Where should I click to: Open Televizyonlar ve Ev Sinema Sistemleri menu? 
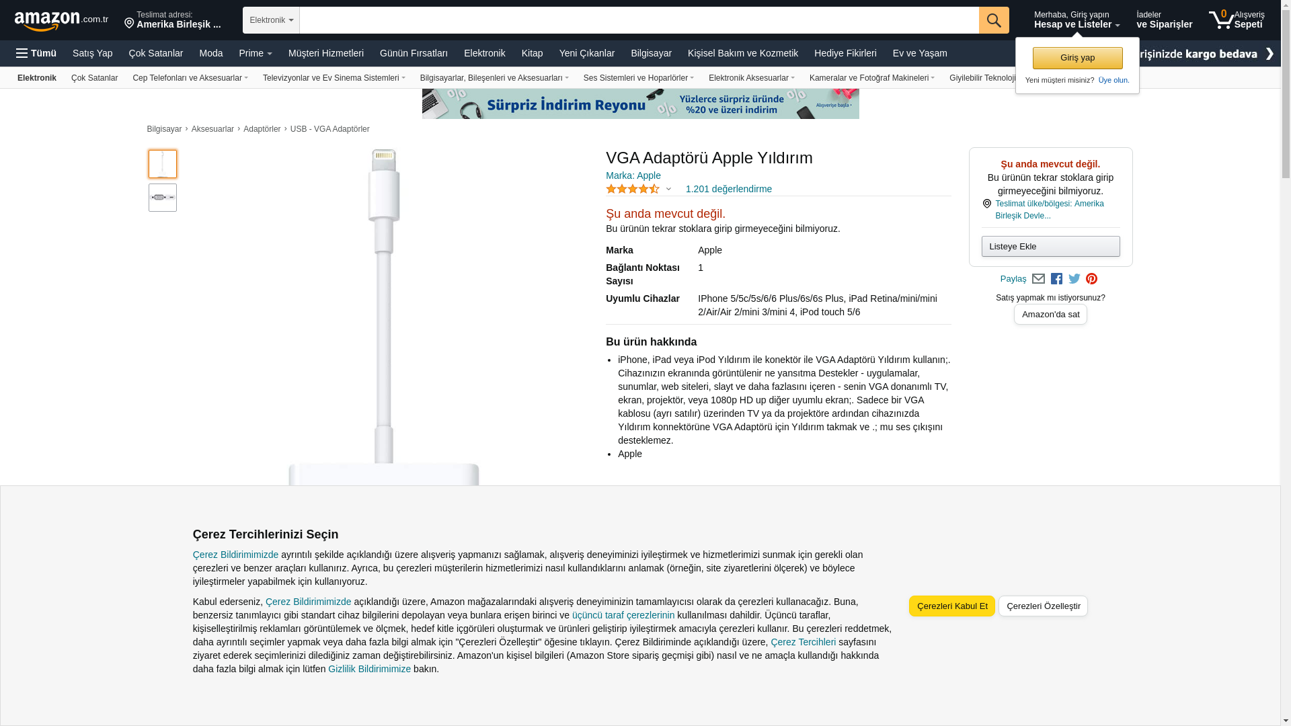[x=334, y=78]
